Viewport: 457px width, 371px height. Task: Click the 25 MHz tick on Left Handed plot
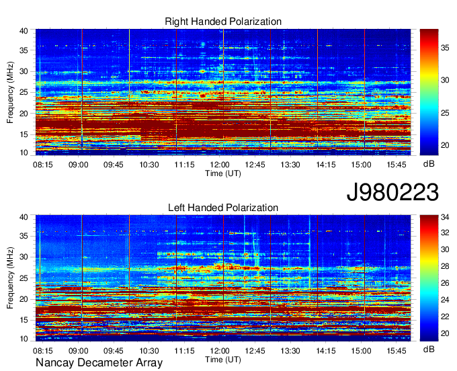pyautogui.click(x=24, y=278)
